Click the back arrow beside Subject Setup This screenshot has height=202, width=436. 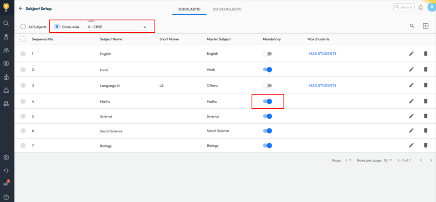(20, 8)
